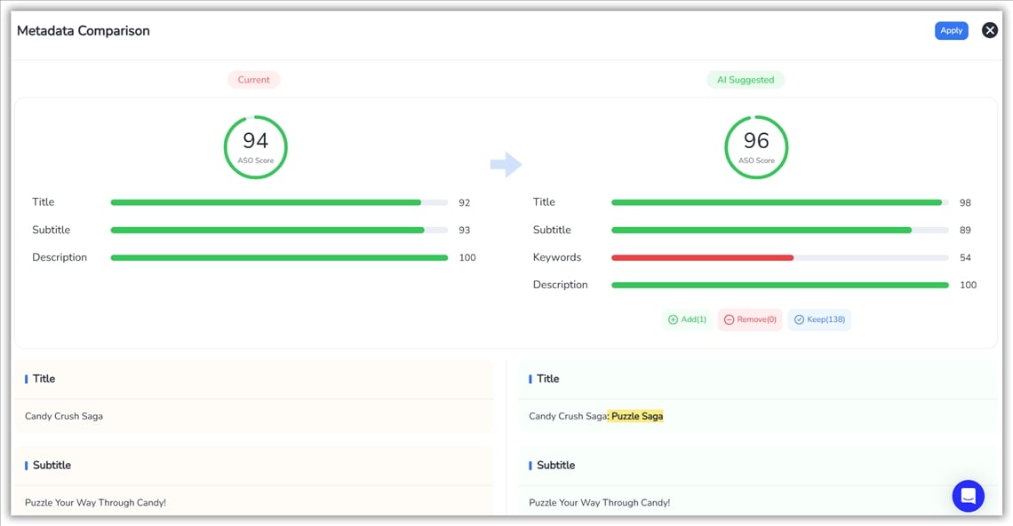Click the Current label badge

(x=253, y=80)
